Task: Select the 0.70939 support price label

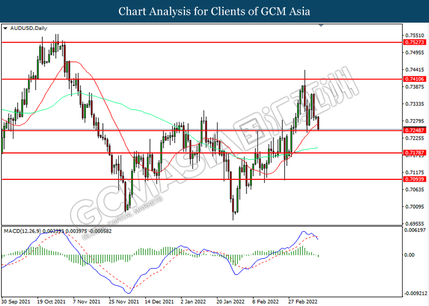Action: [415, 179]
